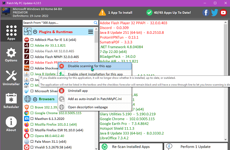Select Discord 0.0.309 in the results list
The width and height of the screenshot is (230, 150).
point(114,28)
